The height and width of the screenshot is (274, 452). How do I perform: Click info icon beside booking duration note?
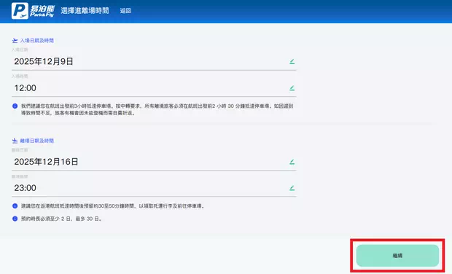coord(15,219)
